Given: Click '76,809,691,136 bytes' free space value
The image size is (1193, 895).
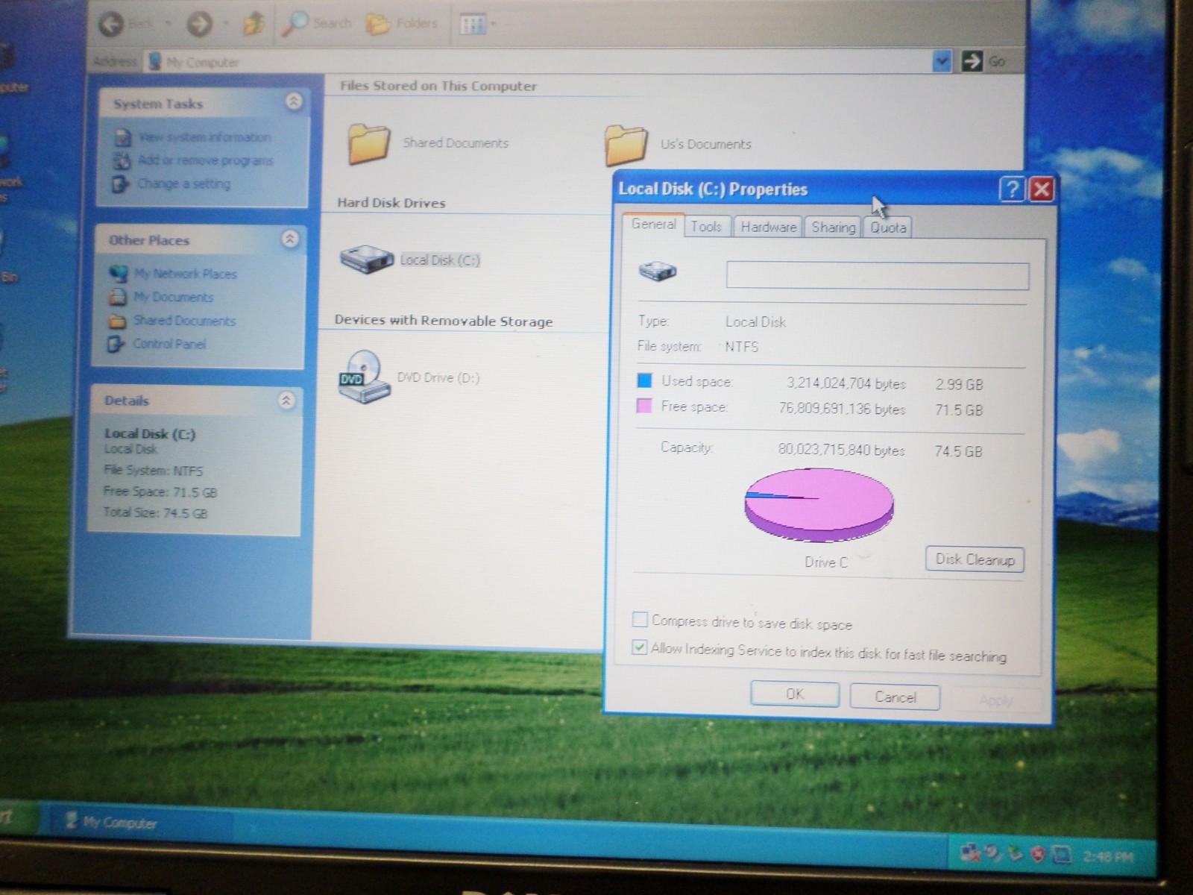Looking at the screenshot, I should coord(842,409).
